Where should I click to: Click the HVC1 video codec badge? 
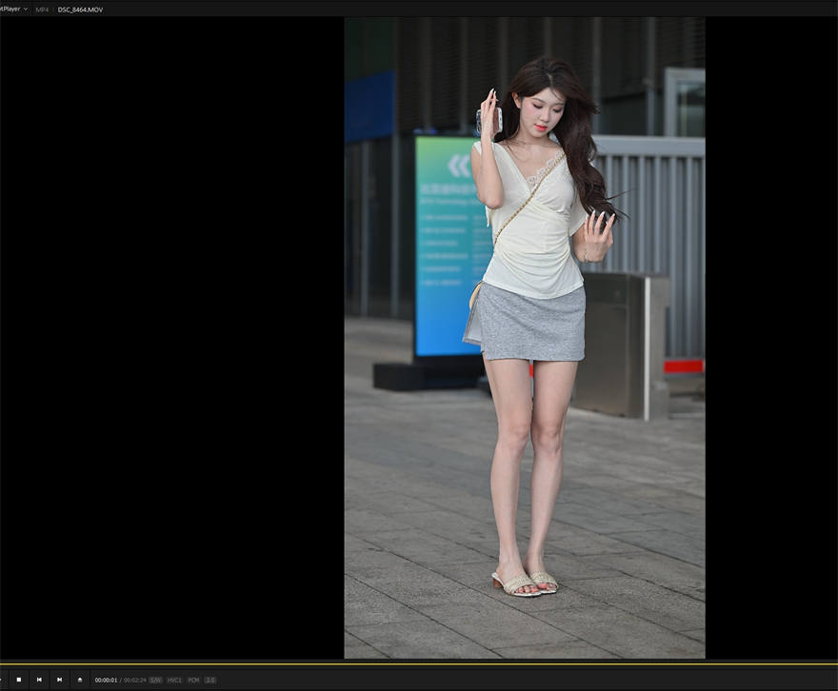175,680
